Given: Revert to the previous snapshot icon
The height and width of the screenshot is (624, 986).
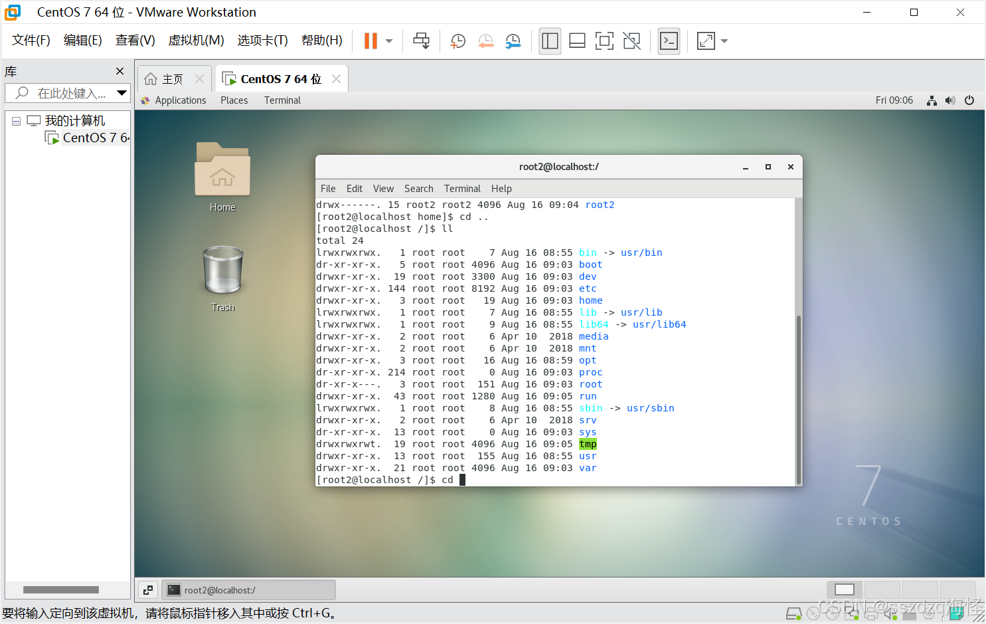Looking at the screenshot, I should [x=485, y=41].
